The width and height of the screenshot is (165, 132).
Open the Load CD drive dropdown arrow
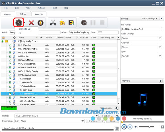click(24, 23)
